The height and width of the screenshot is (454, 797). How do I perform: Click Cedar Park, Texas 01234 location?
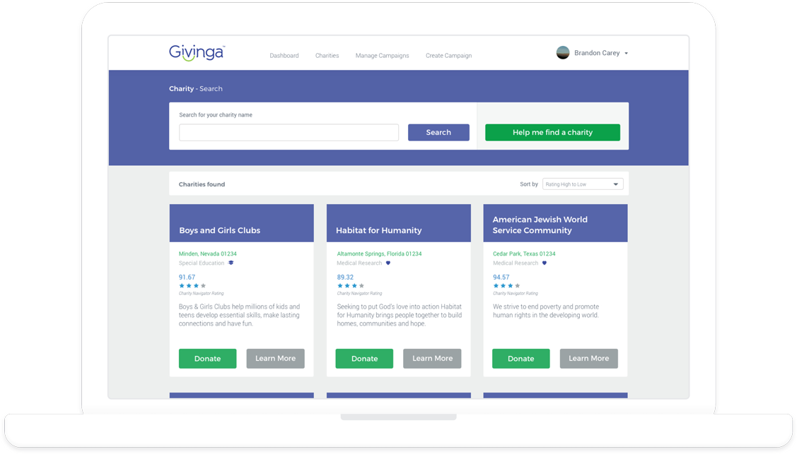pyautogui.click(x=524, y=253)
